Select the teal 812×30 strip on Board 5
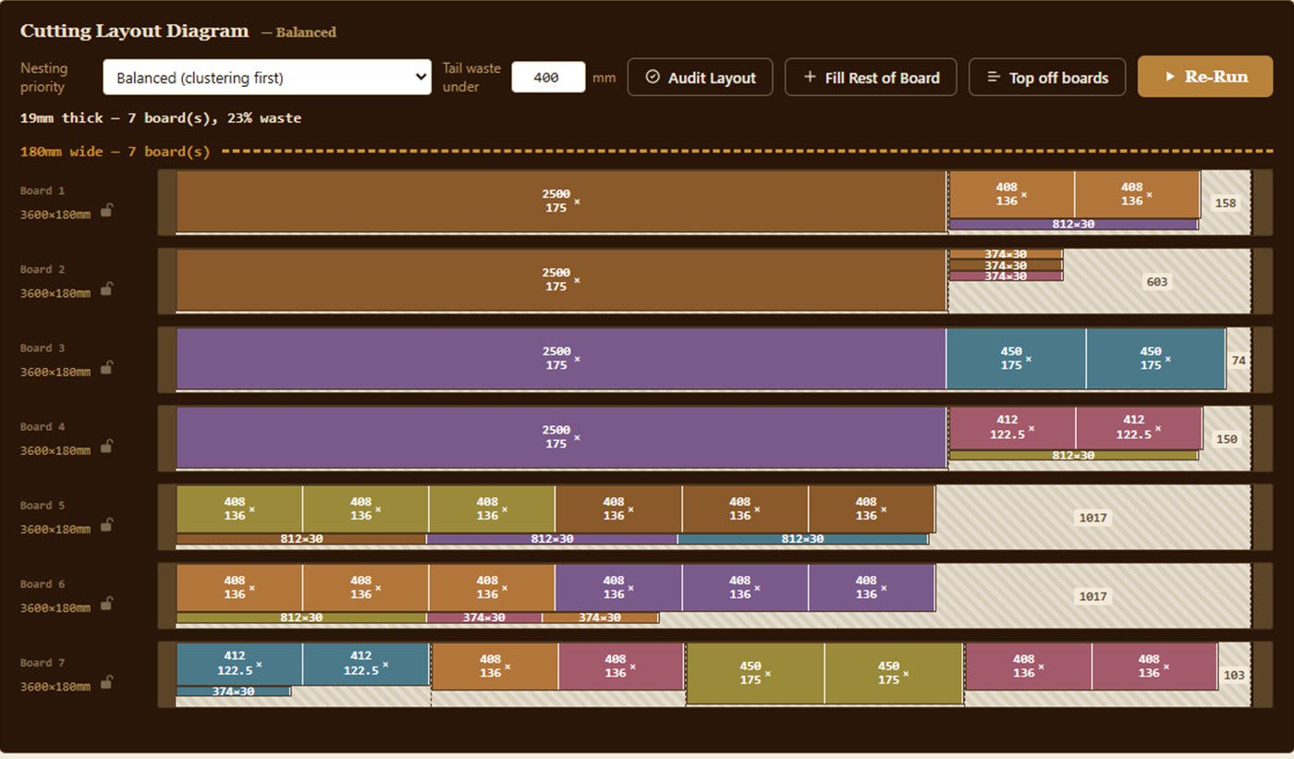Screen dimensions: 1294x759 [802, 539]
